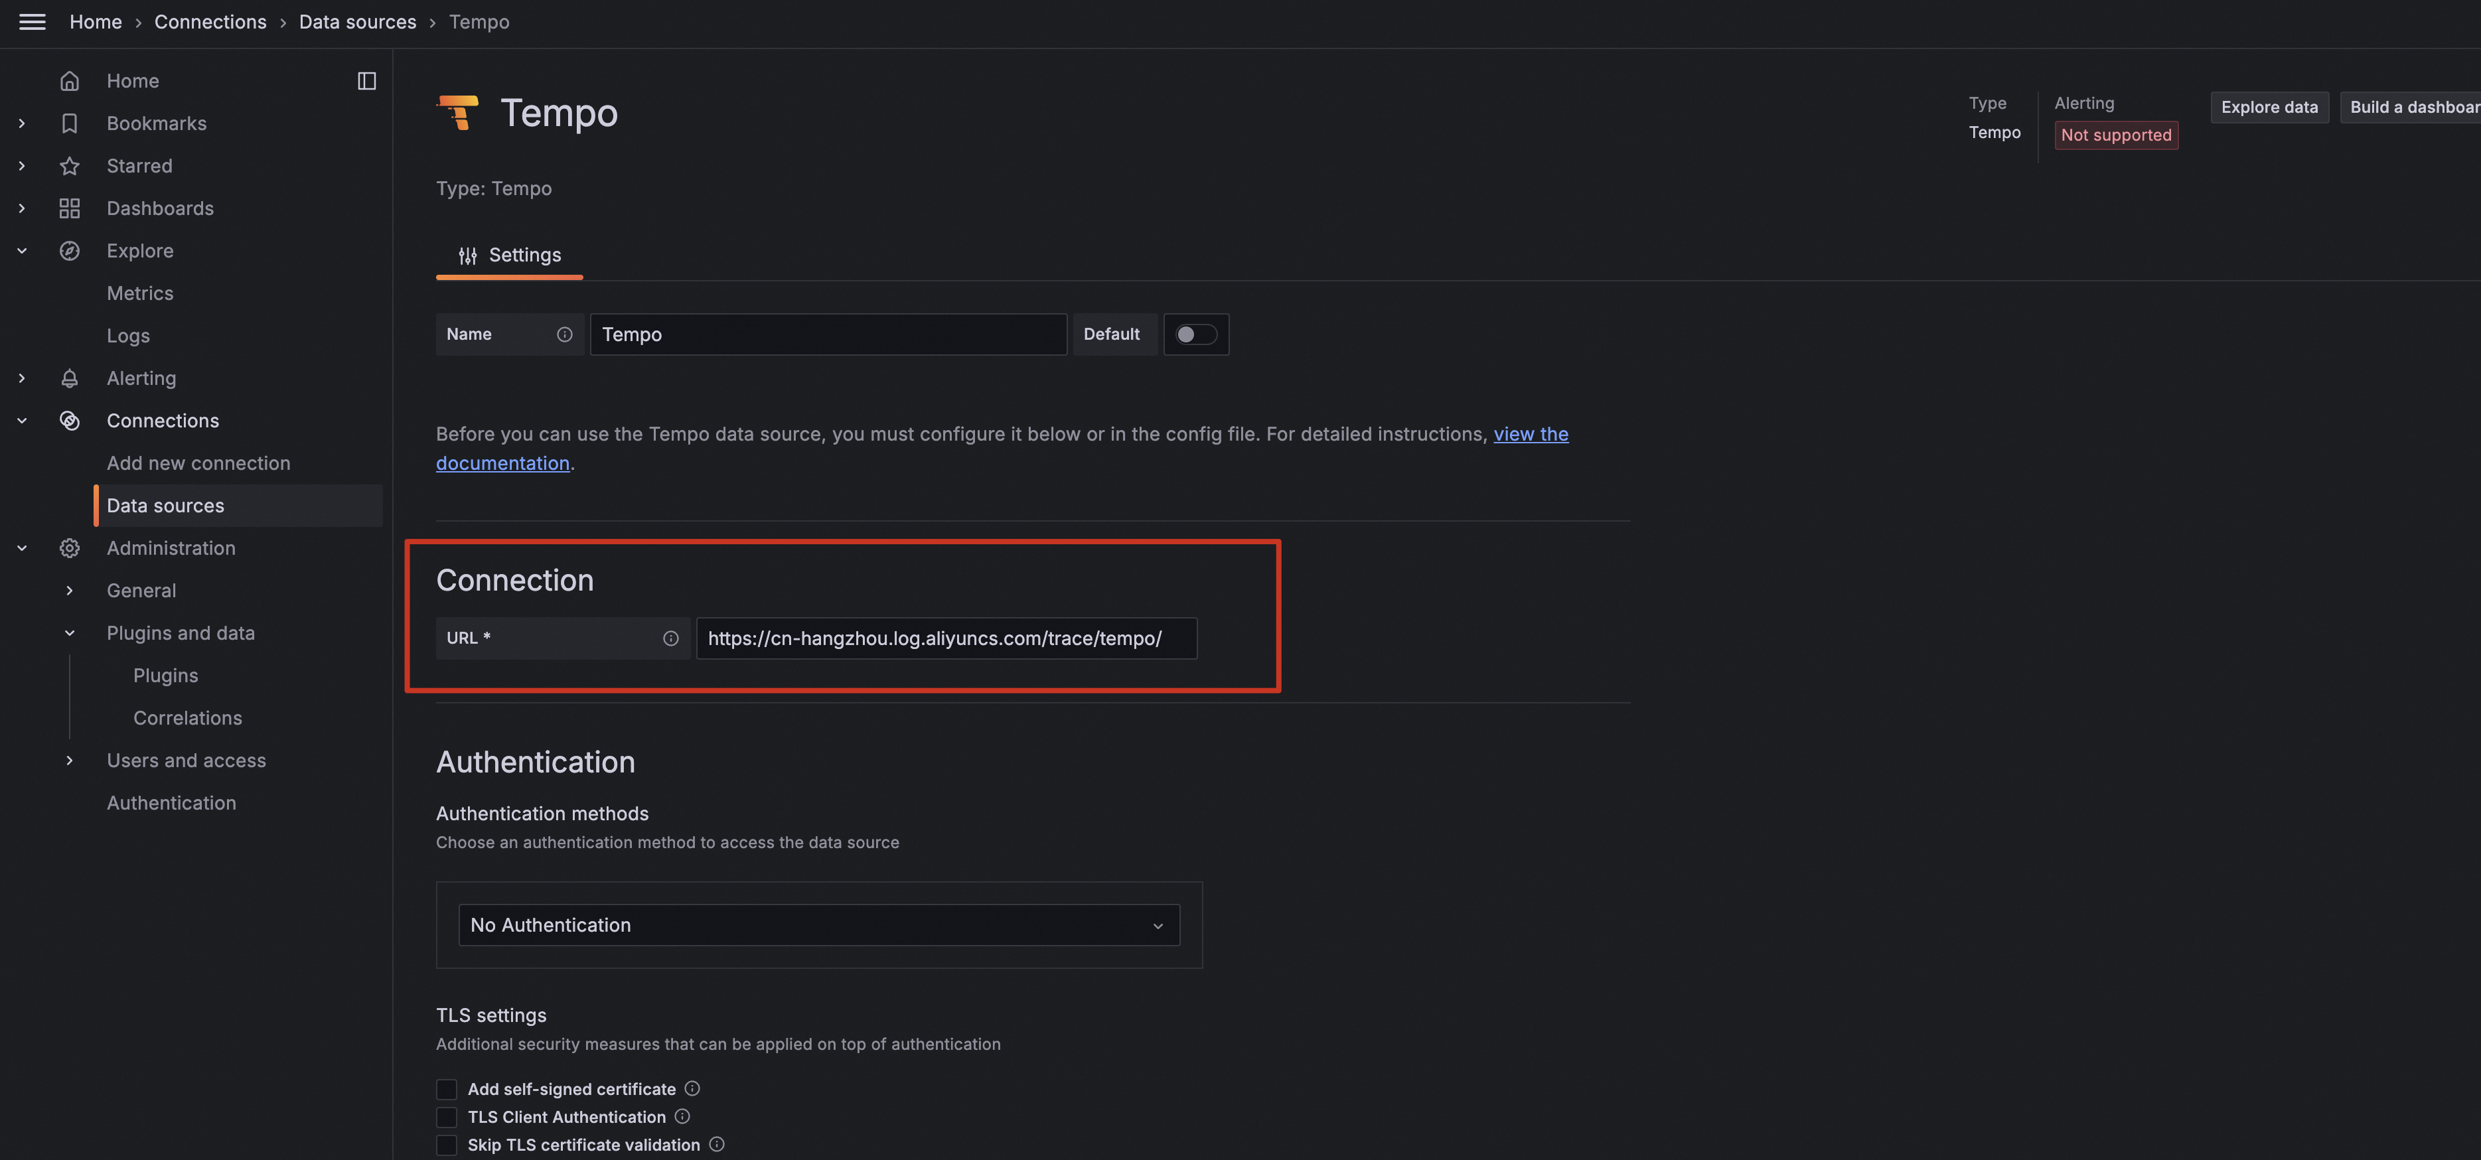Click the Explore data button
Image resolution: width=2481 pixels, height=1160 pixels.
click(x=2269, y=107)
